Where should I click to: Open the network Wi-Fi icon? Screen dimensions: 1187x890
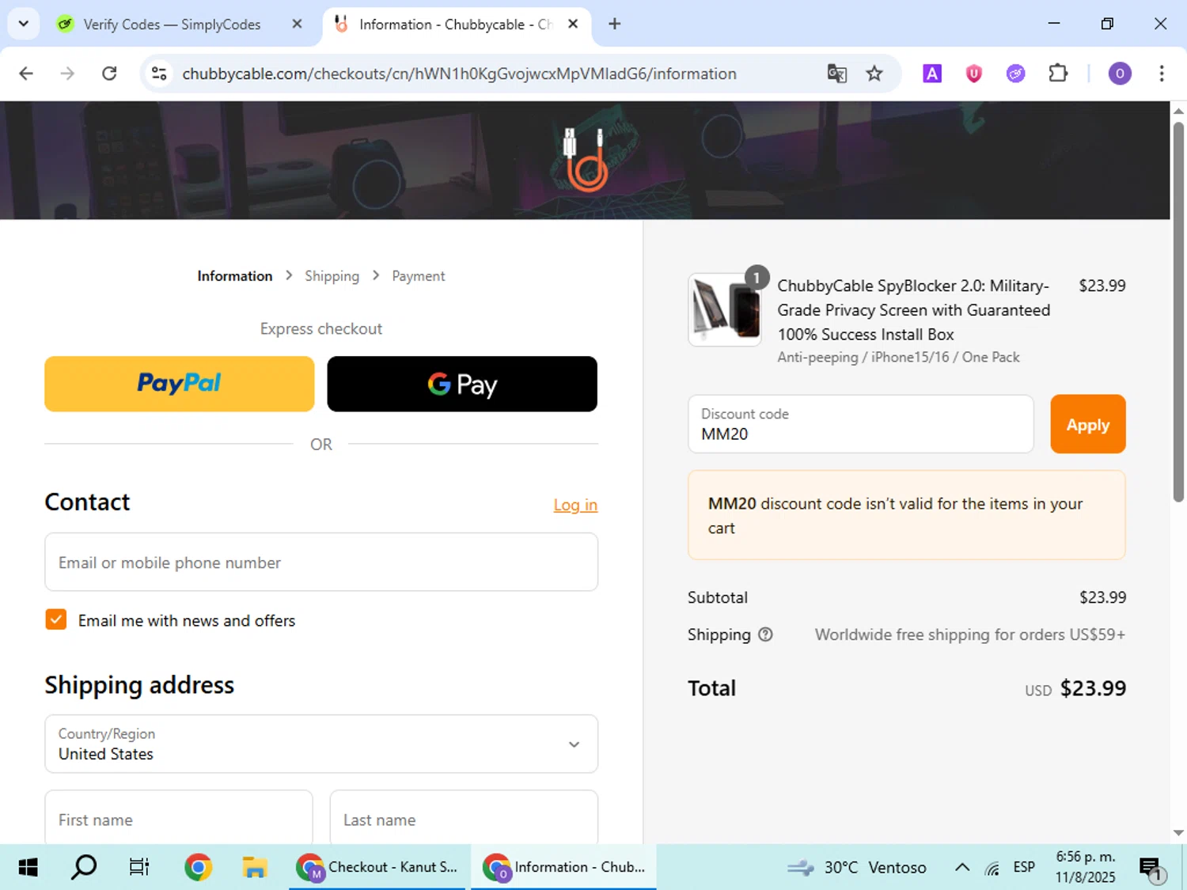[x=992, y=868]
